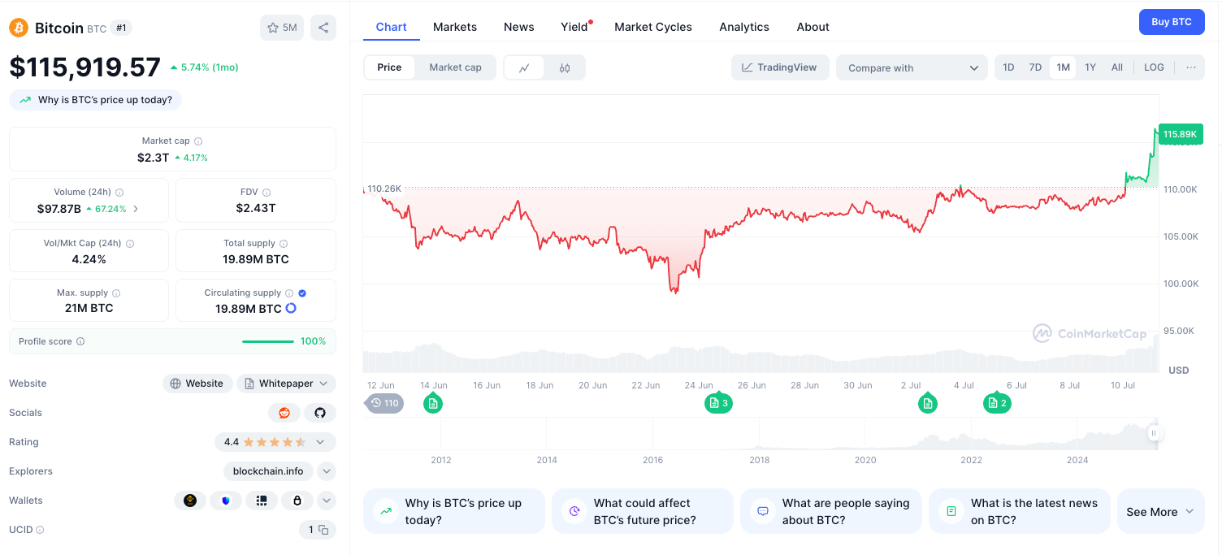Image resolution: width=1222 pixels, height=555 pixels.
Task: Switch price display to Market cap
Action: click(x=455, y=67)
